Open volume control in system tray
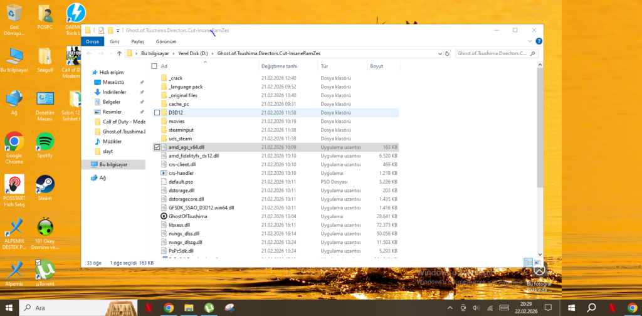The image size is (642, 316). point(476,307)
